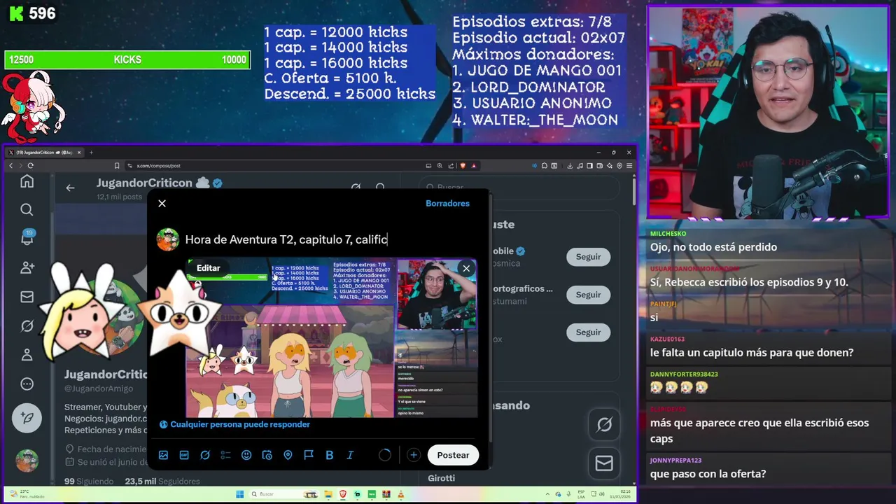Screen dimensions: 896x504
Task: Bookmark this page icon in address bar
Action: tap(117, 166)
